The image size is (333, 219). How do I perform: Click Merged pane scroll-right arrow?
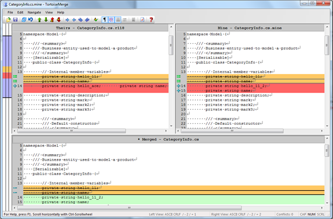click(322, 208)
